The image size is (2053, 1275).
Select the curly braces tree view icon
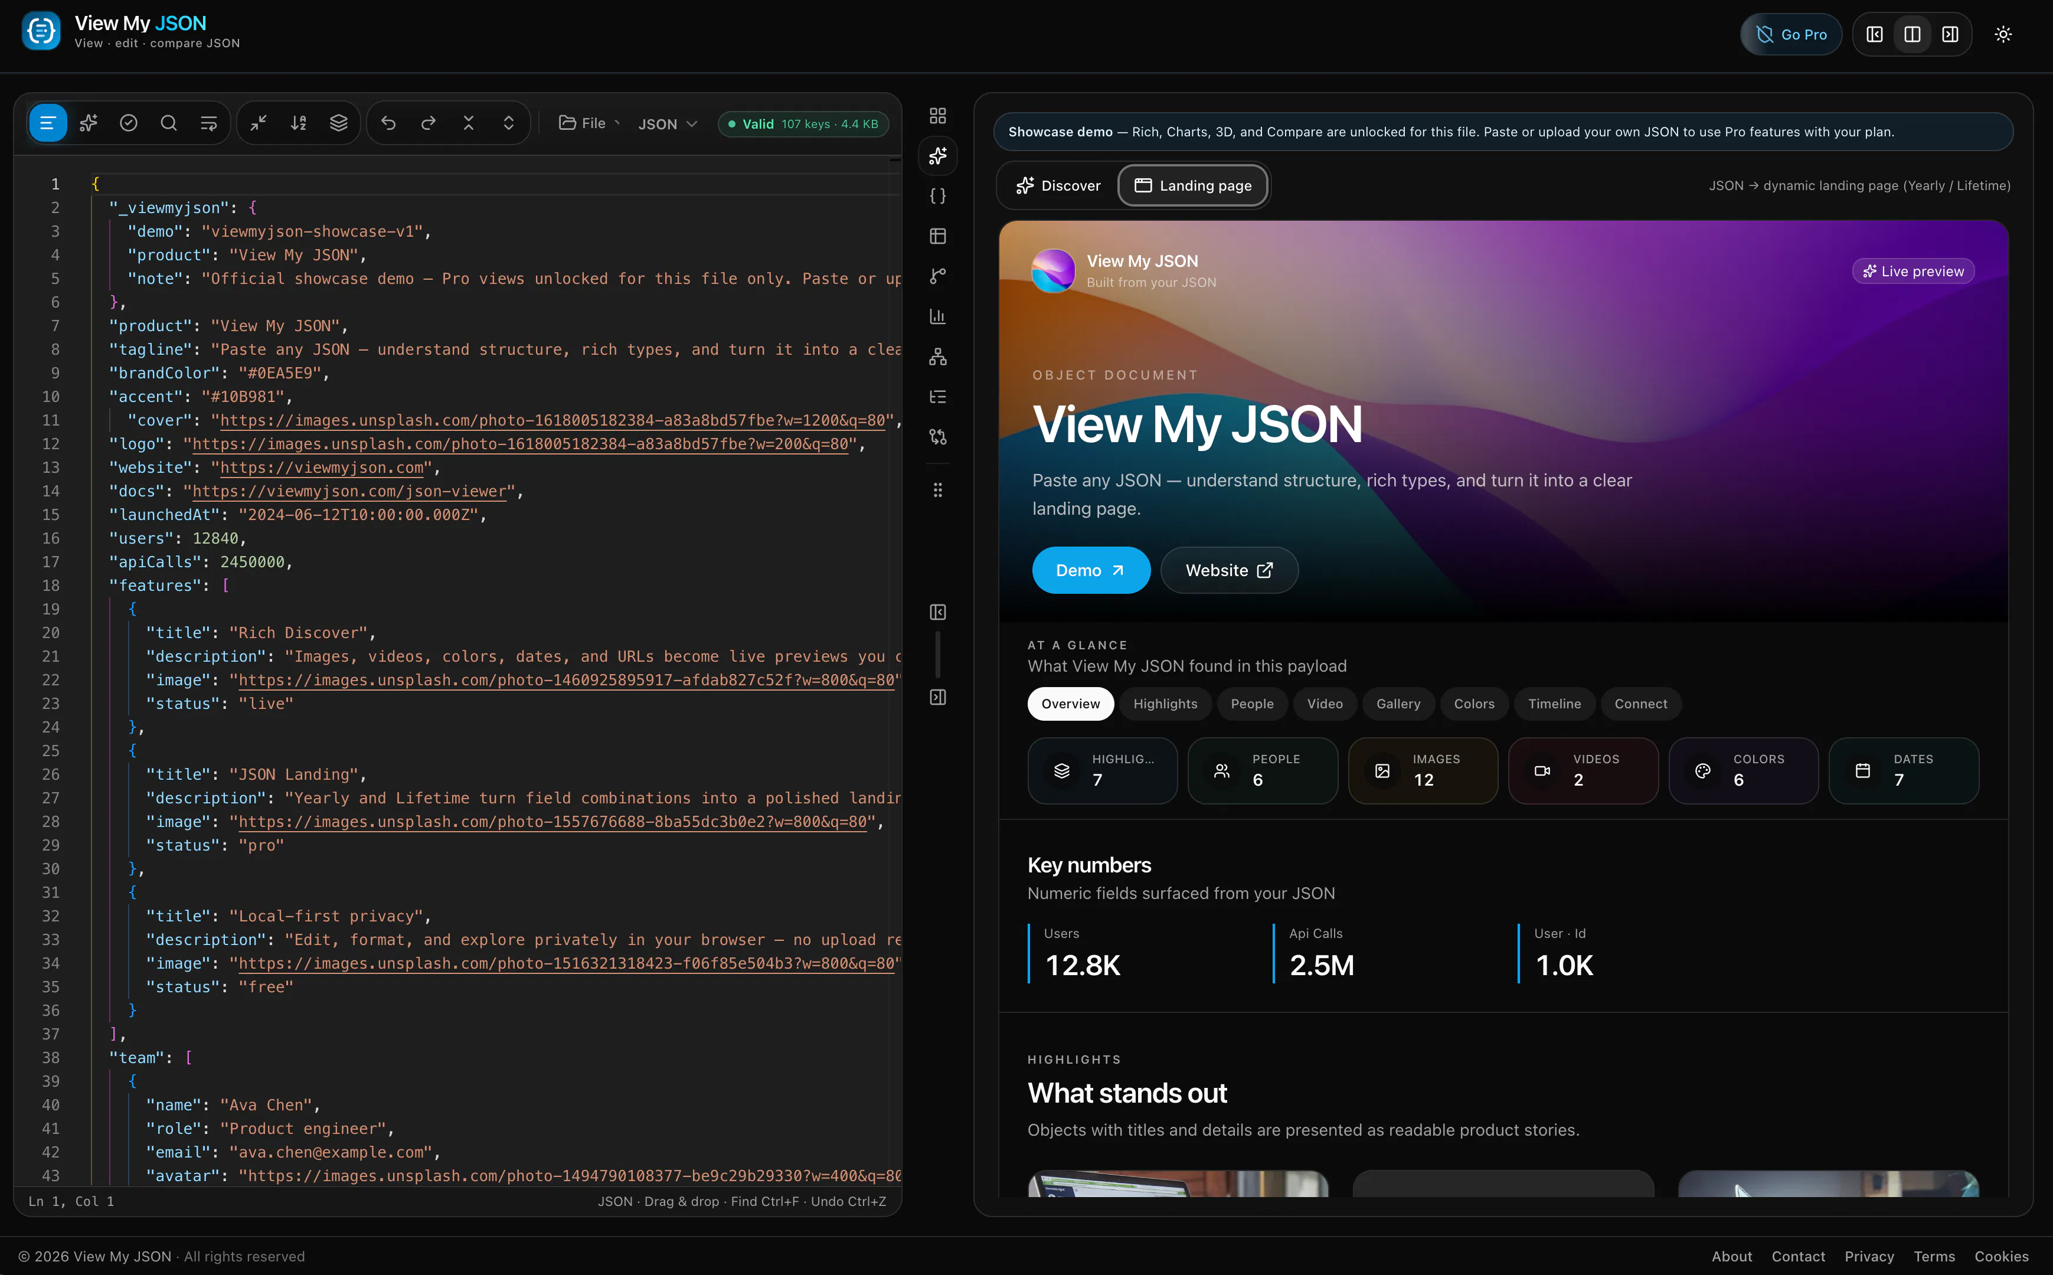937,195
